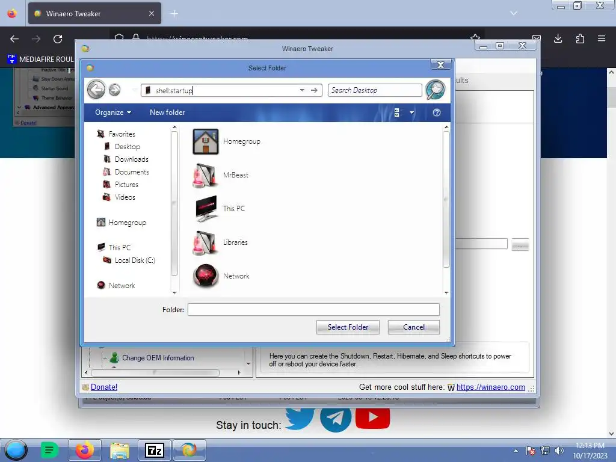This screenshot has width=616, height=462.
Task: Click the file list vertical scrollbar
Action: tap(446, 200)
